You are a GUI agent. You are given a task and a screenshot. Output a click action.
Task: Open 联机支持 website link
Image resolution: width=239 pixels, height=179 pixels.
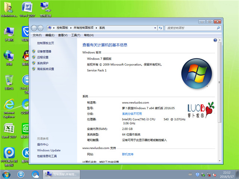tap(128, 154)
